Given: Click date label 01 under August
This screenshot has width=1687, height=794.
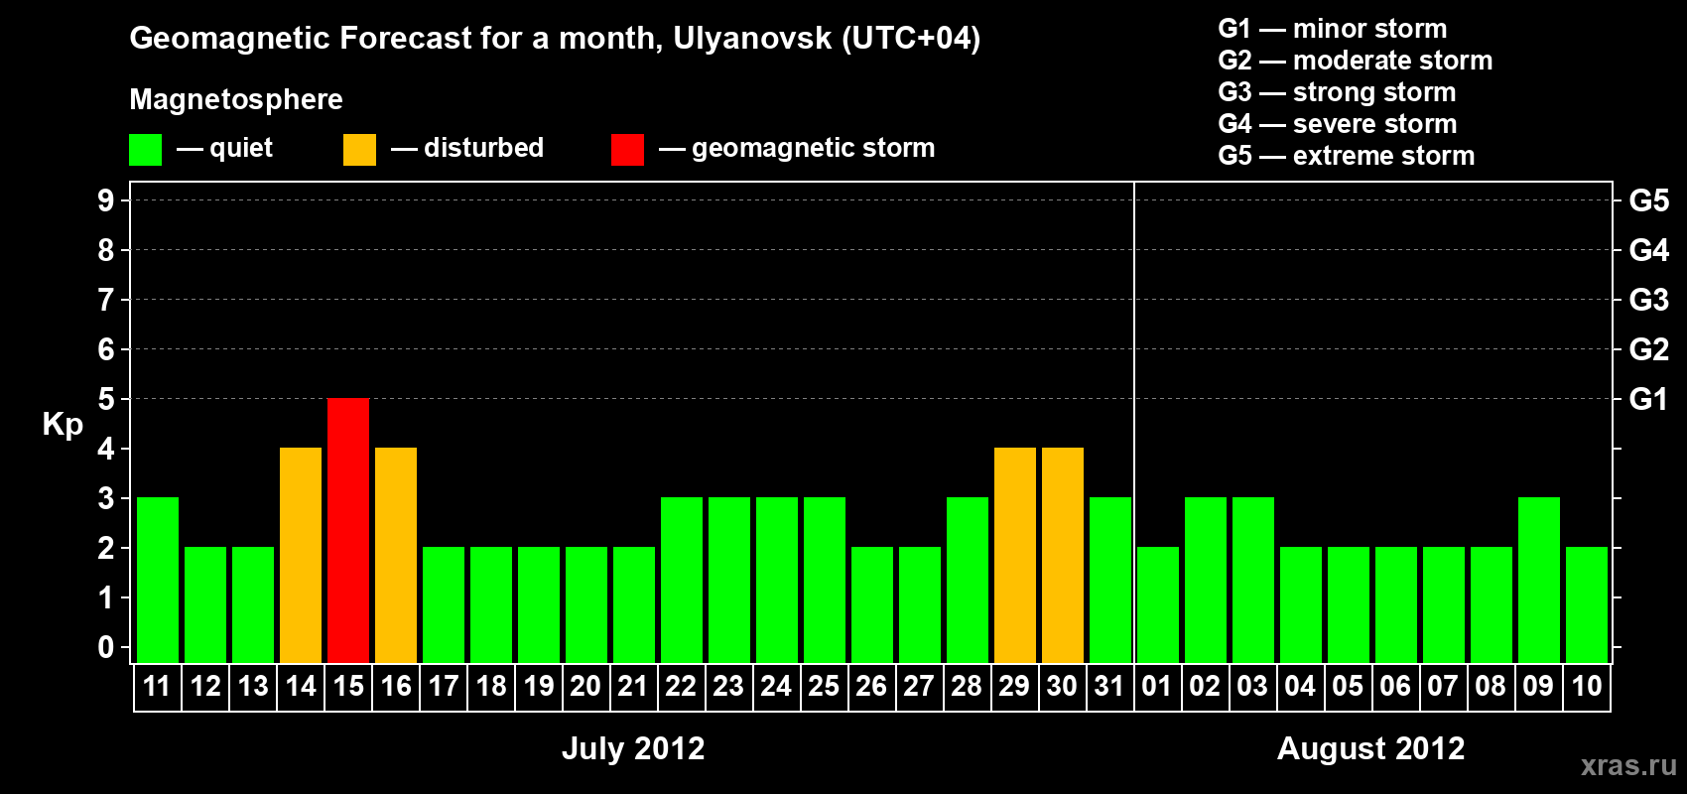Looking at the screenshot, I should coord(1157,687).
